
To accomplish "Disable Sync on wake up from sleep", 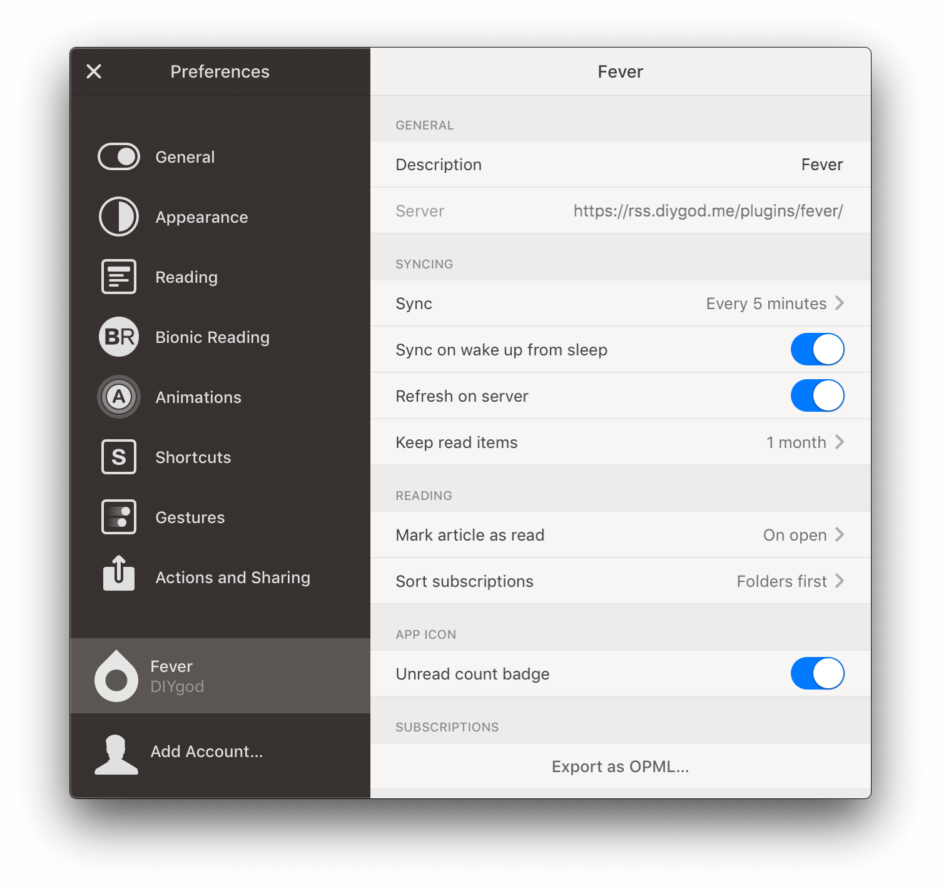I will pyautogui.click(x=818, y=349).
